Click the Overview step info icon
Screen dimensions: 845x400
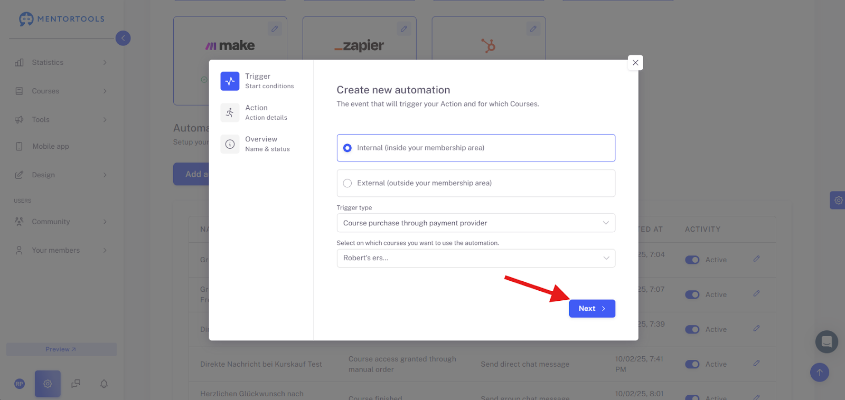[x=230, y=144]
